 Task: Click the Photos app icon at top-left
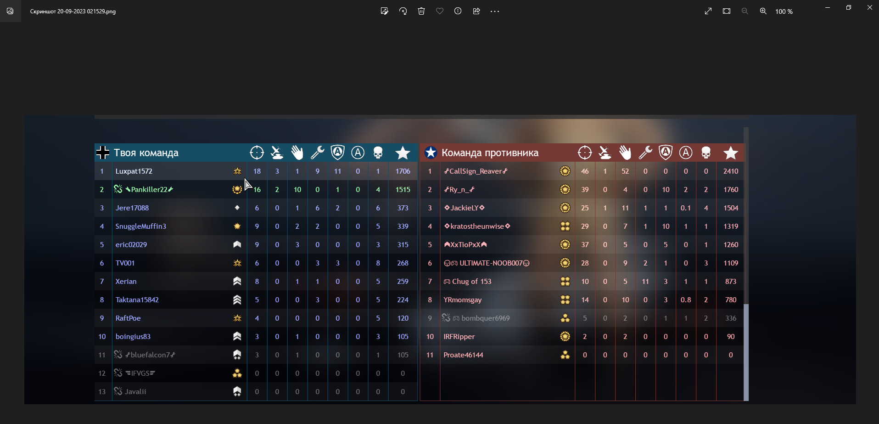(10, 11)
